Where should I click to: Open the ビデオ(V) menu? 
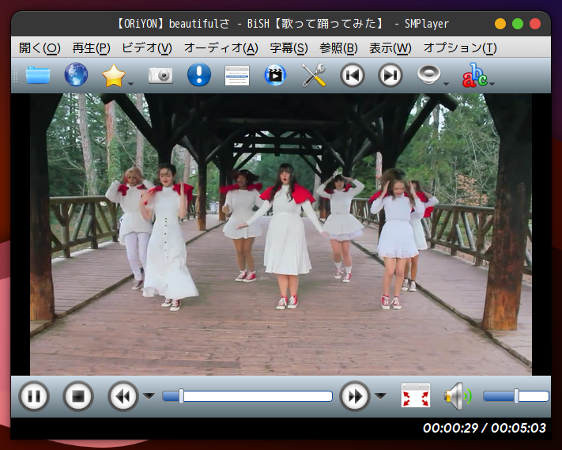[x=147, y=47]
